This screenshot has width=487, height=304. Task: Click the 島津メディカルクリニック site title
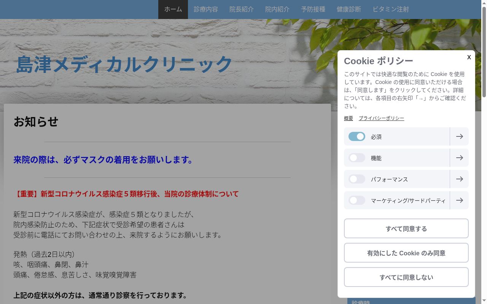[x=124, y=64]
